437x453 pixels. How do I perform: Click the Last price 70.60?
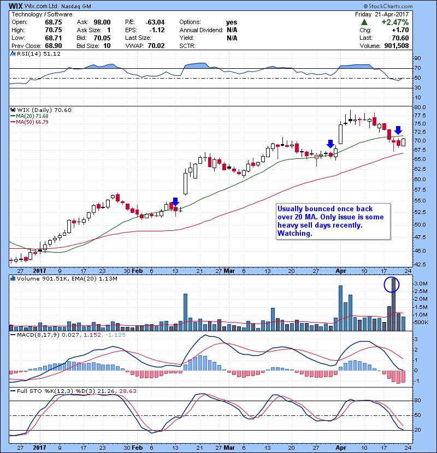(x=400, y=38)
